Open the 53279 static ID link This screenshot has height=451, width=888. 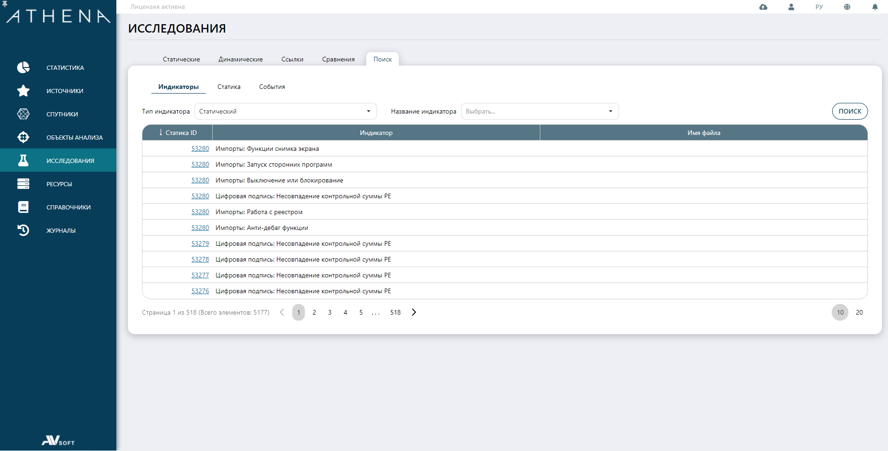coord(200,243)
